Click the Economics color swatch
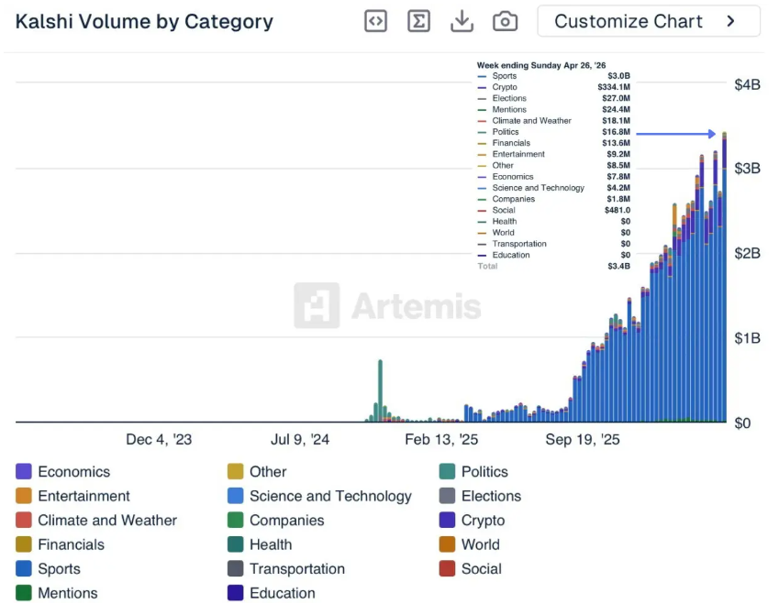 coord(24,471)
